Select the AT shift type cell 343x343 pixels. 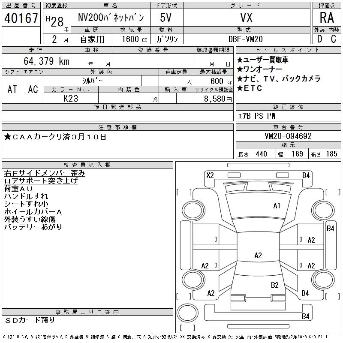(x=12, y=89)
